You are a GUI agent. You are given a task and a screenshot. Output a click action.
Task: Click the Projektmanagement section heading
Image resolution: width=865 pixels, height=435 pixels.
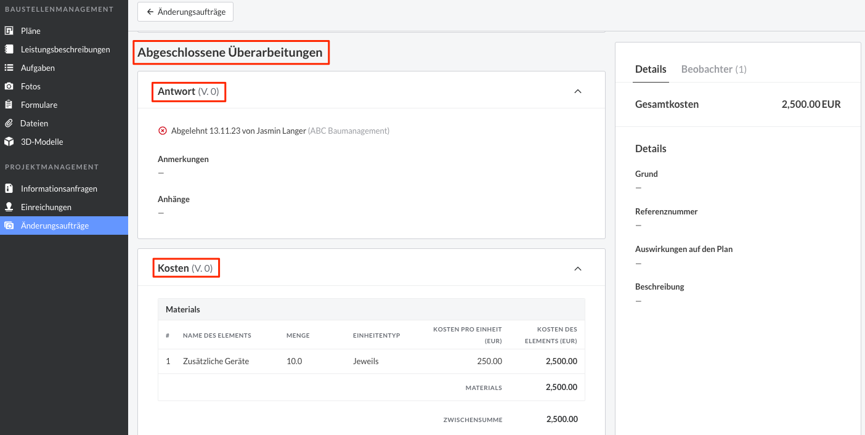(x=52, y=167)
